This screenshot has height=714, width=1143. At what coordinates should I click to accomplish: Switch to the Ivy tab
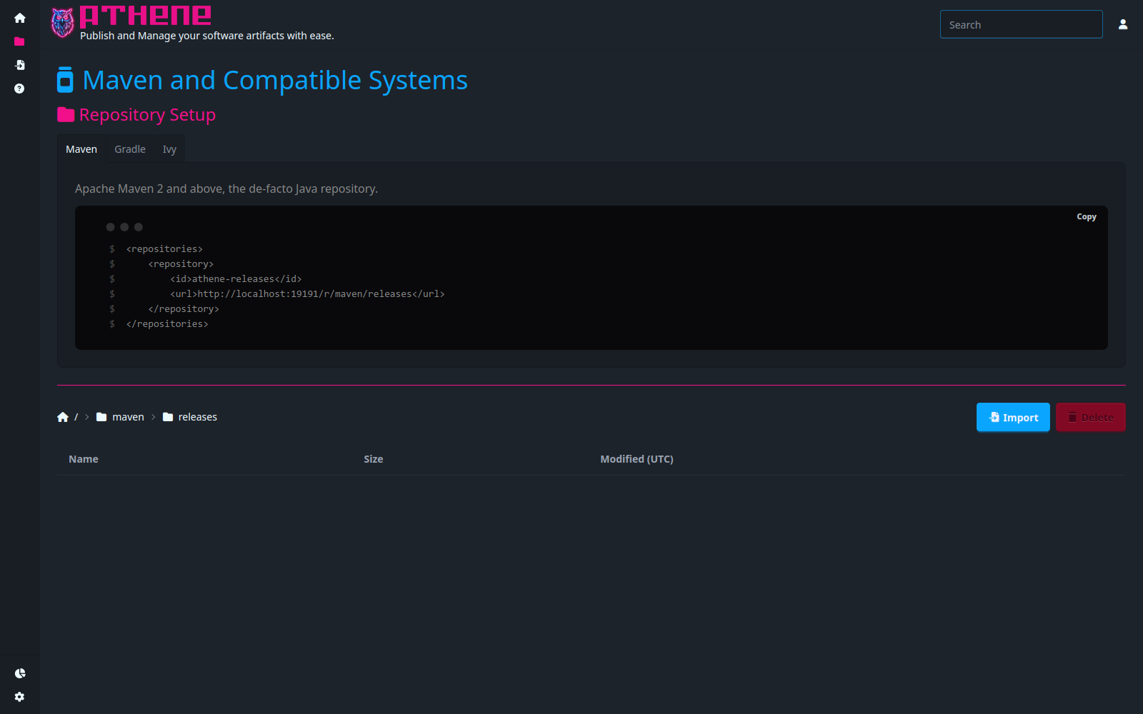pos(169,149)
